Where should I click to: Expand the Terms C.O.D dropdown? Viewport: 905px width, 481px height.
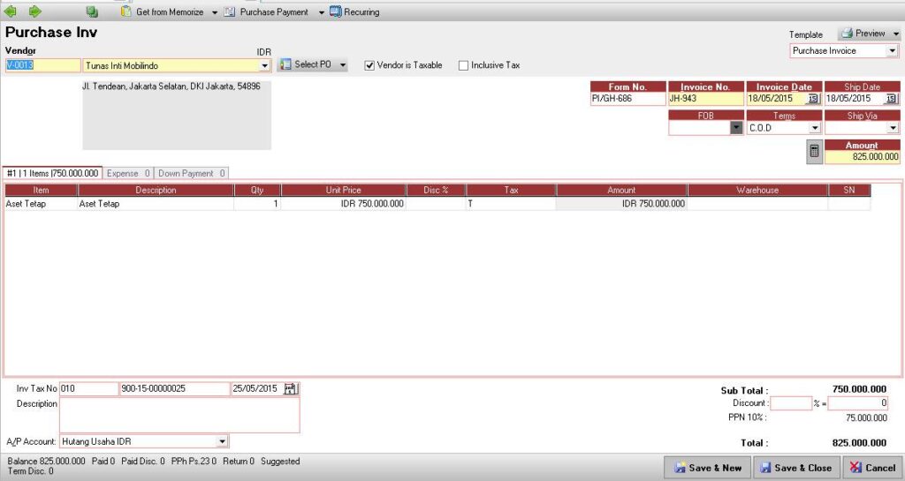[x=814, y=128]
